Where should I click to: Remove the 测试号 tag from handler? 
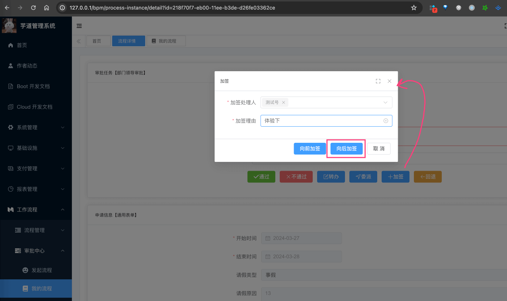tap(283, 102)
